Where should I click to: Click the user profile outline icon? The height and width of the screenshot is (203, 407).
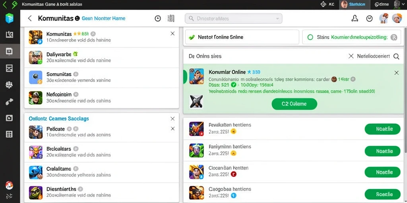coord(354,18)
